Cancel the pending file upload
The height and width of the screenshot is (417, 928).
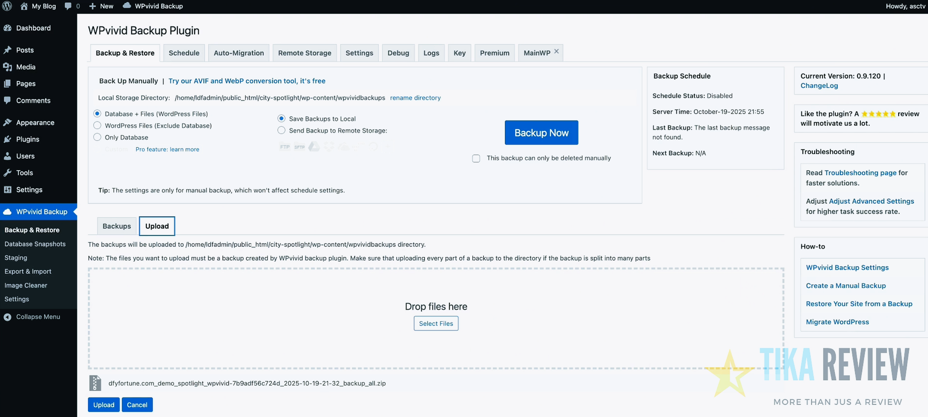pyautogui.click(x=137, y=404)
